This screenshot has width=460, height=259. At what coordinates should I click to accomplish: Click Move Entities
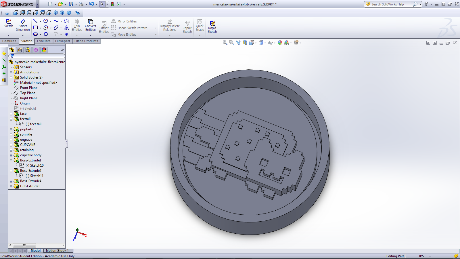(124, 35)
